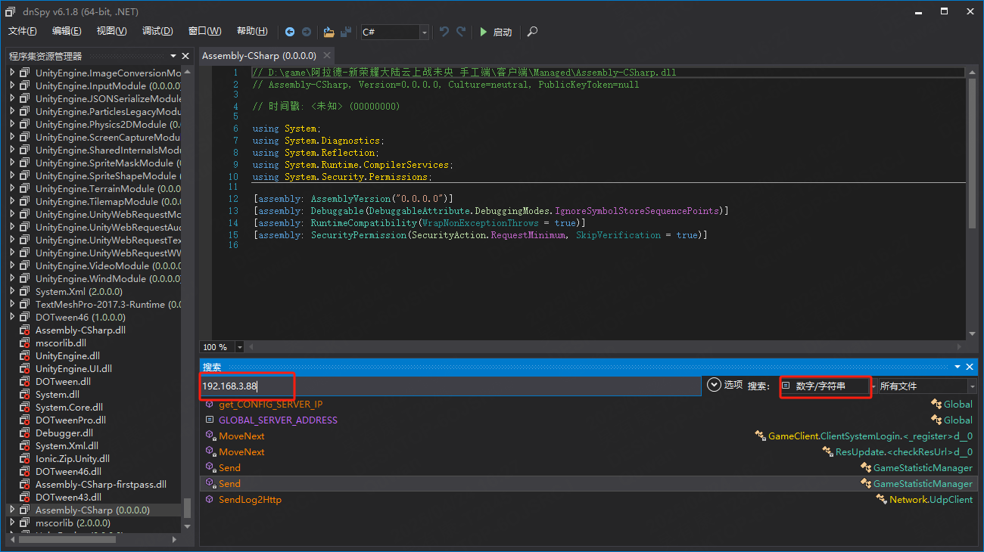This screenshot has height=552, width=984.
Task: Click the undo arrow in the toolbar
Action: click(444, 32)
